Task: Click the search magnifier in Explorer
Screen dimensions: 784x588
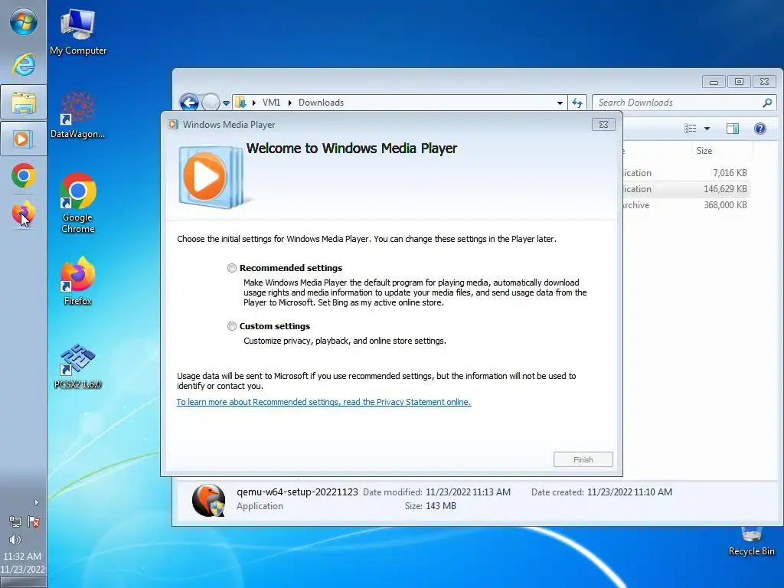Action: [x=767, y=103]
